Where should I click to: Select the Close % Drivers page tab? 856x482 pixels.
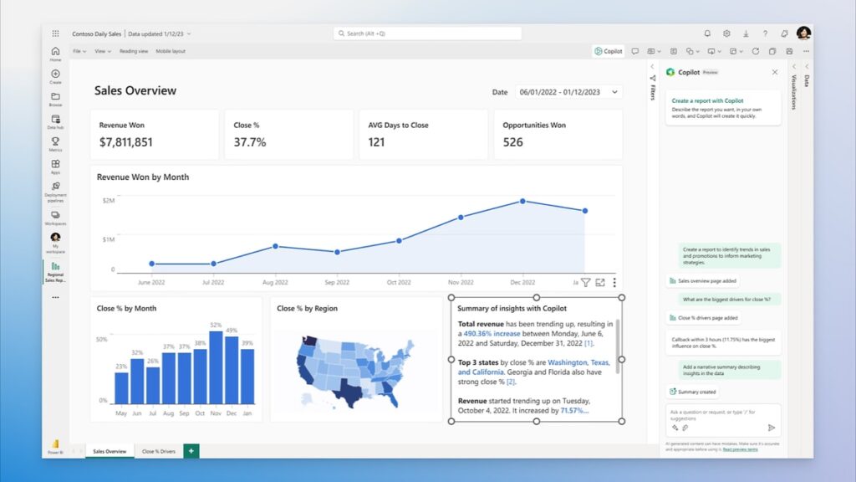pyautogui.click(x=158, y=451)
